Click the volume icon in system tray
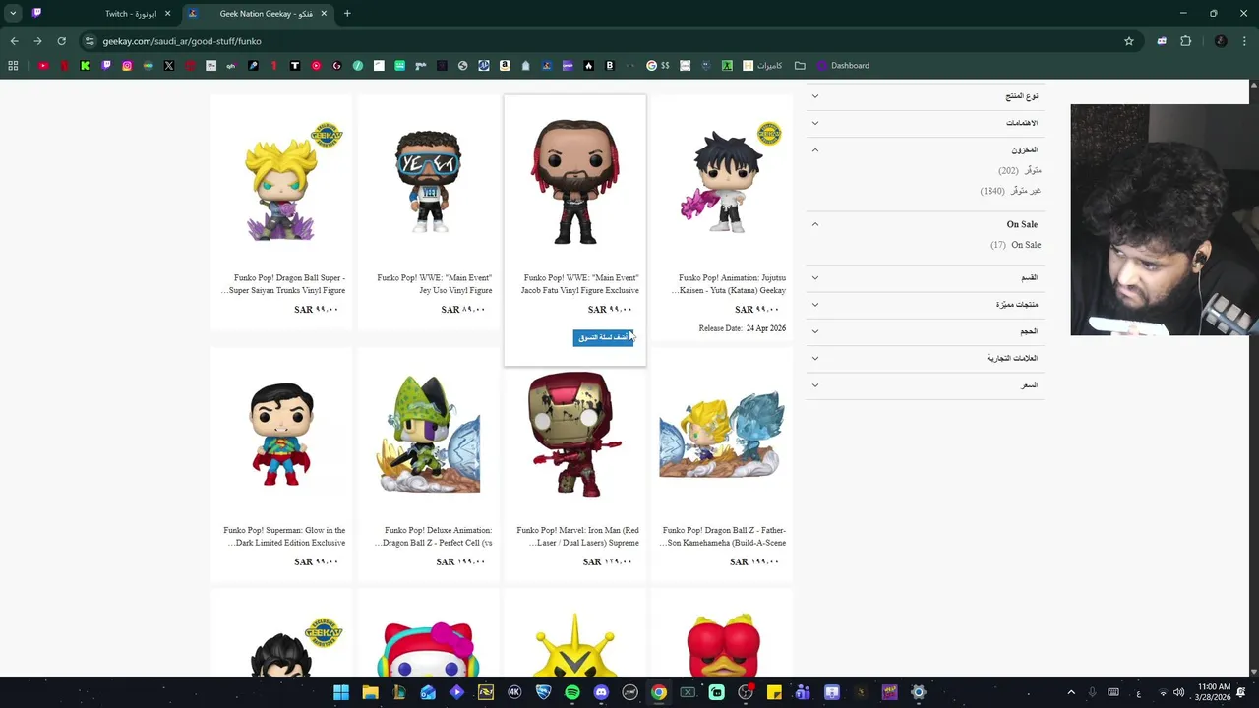 (1178, 692)
